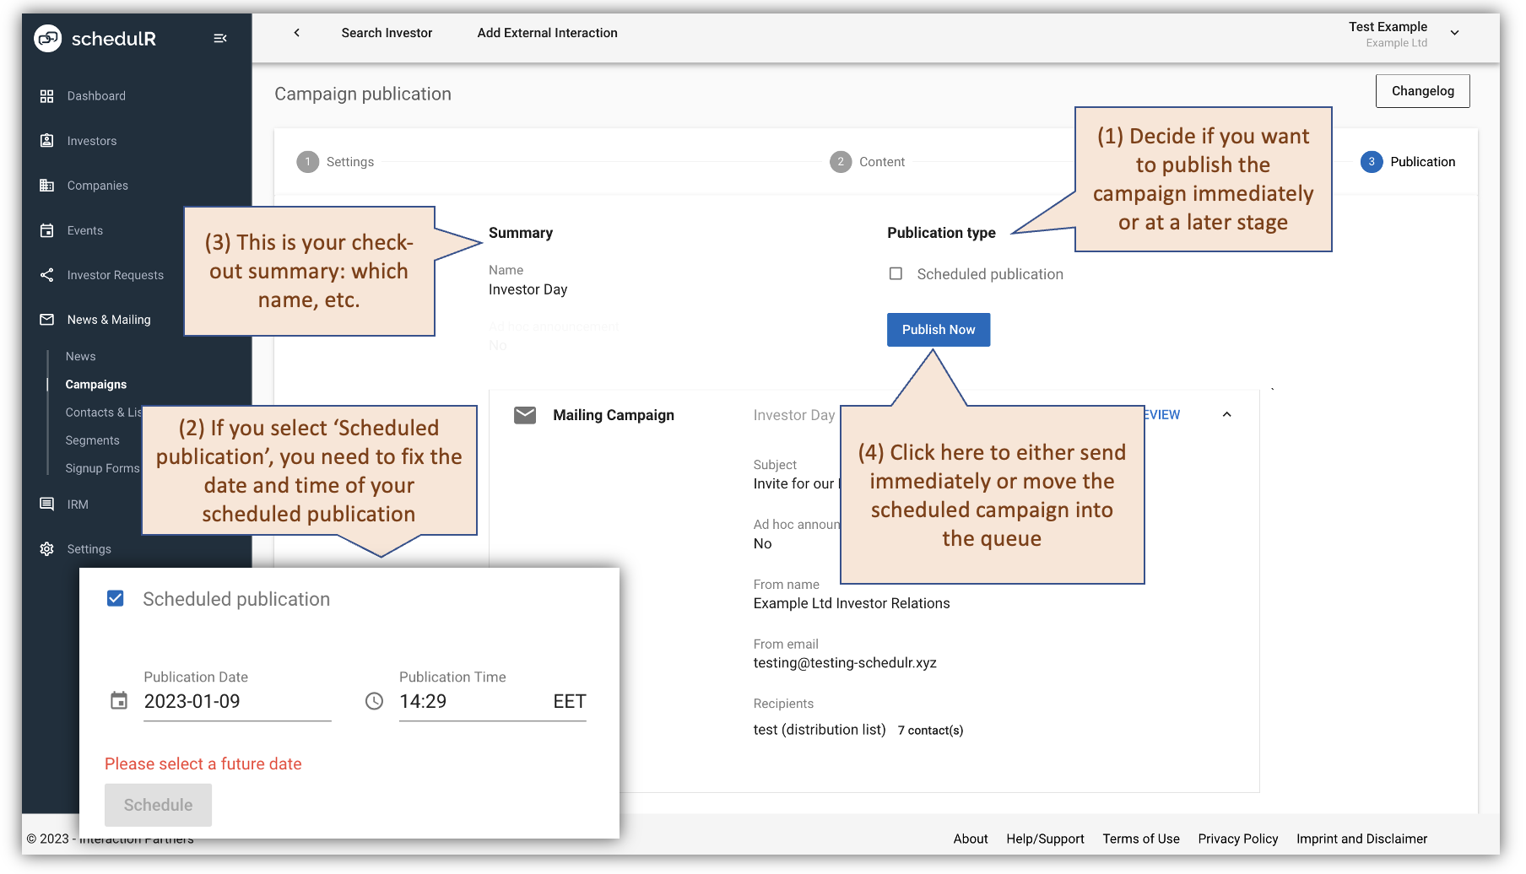Collapse the sidebar menu icon

coord(220,38)
